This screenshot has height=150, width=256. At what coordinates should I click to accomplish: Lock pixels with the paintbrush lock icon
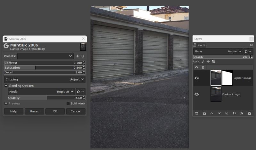[x=203, y=62]
